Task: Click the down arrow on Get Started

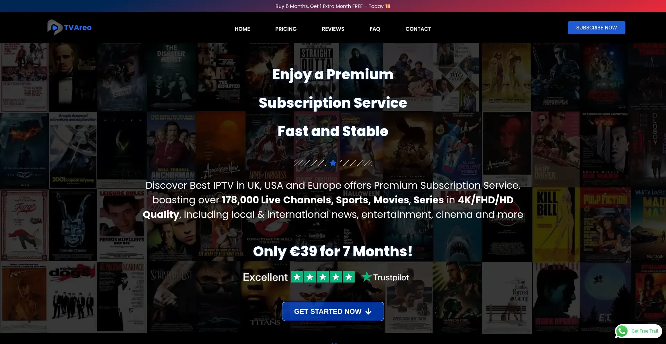Action: tap(368, 311)
